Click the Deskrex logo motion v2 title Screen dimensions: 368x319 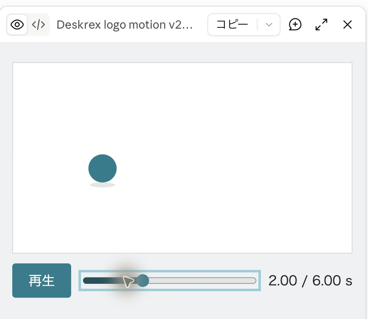125,25
